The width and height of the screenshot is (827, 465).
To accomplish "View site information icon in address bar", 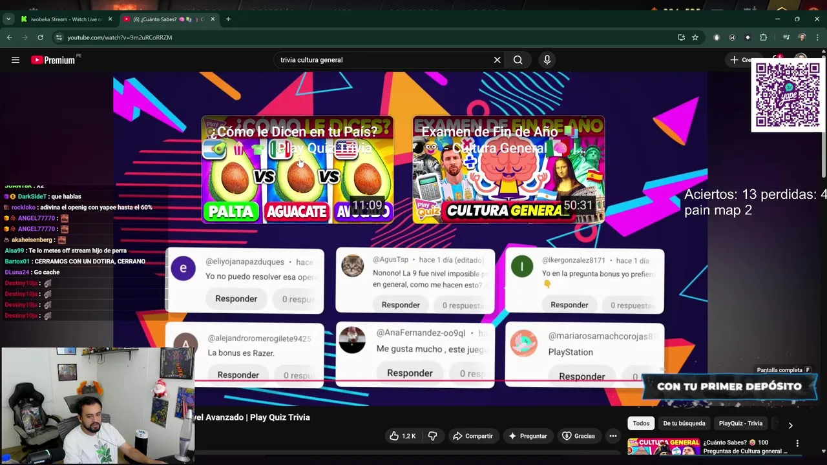I will [x=59, y=37].
